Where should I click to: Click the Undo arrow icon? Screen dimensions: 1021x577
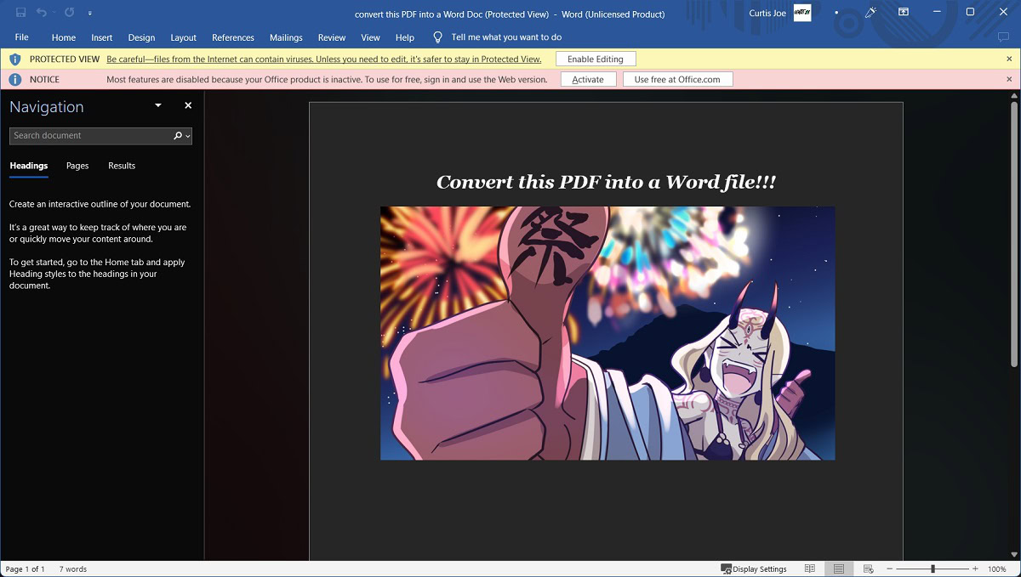tap(41, 13)
